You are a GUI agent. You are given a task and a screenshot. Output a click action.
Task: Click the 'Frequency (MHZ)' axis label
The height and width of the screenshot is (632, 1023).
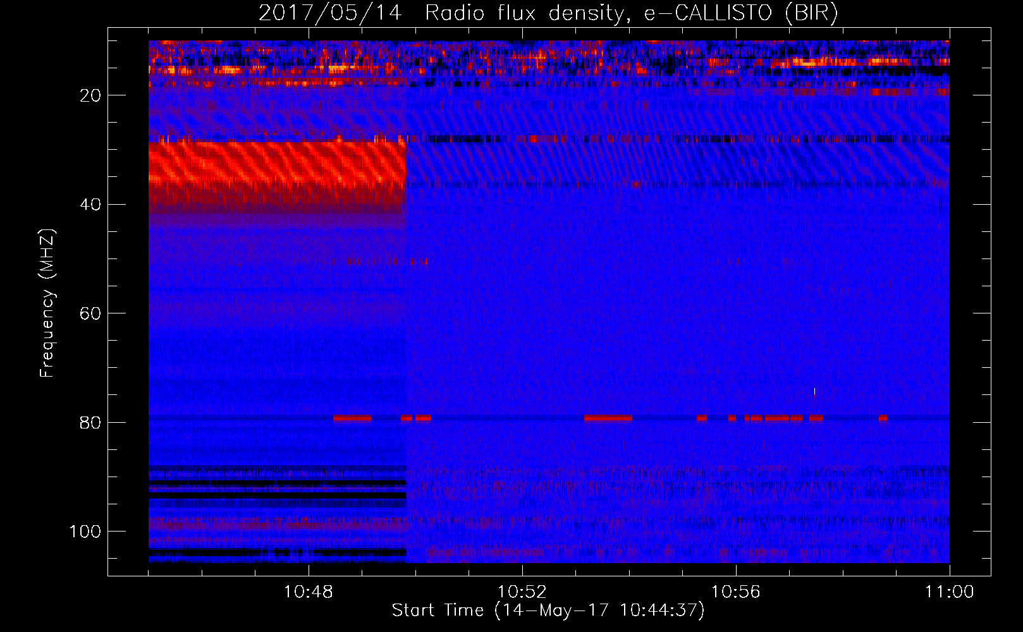point(47,303)
